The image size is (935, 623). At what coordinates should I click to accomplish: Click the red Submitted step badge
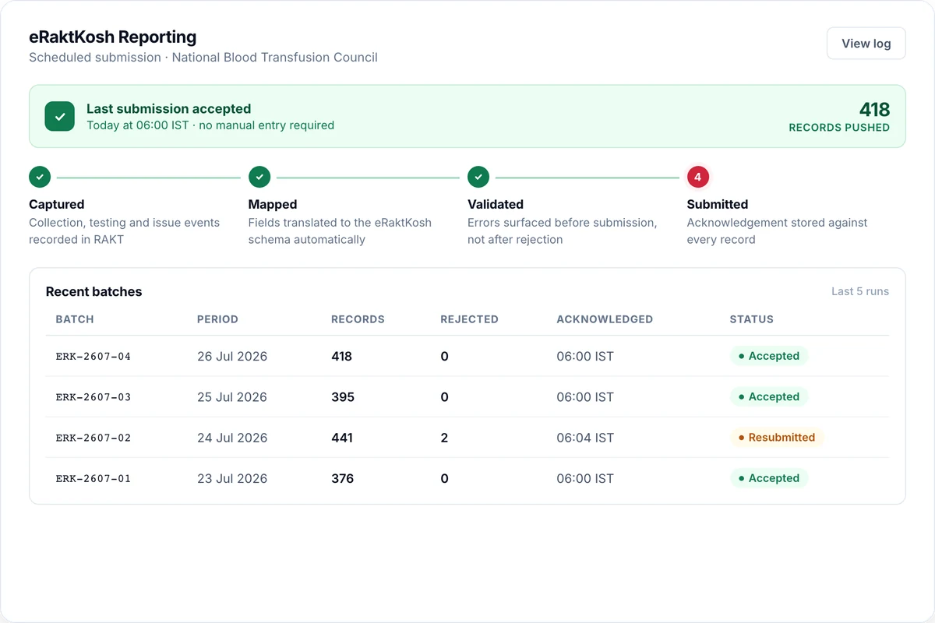[697, 177]
